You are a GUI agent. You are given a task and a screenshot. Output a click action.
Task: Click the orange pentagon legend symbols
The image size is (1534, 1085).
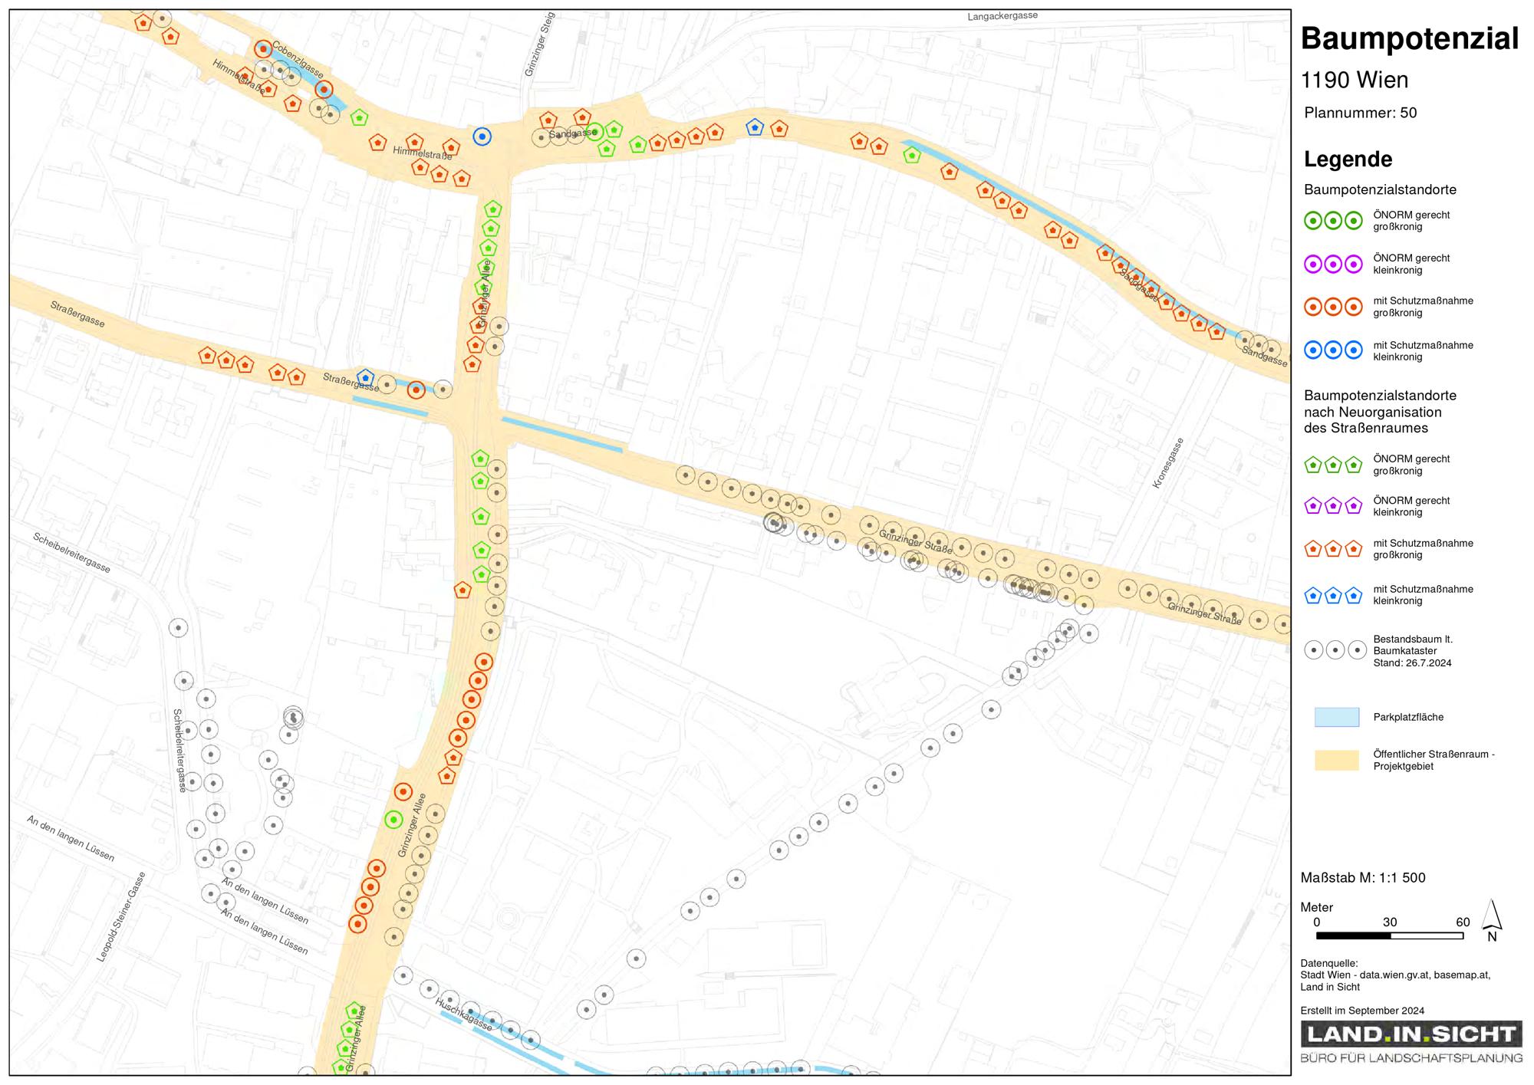pos(1333,549)
